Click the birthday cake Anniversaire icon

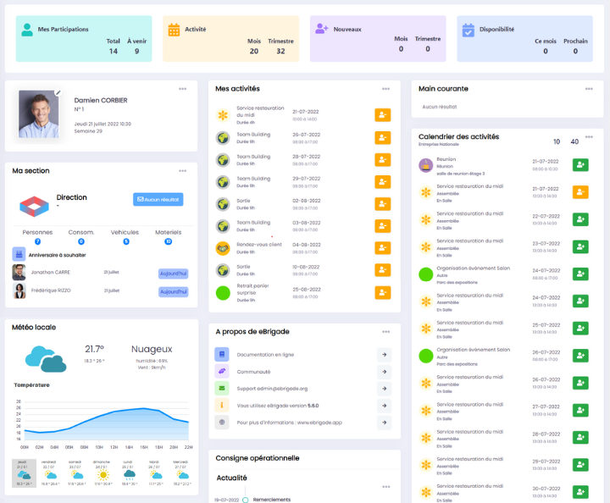pos(19,254)
